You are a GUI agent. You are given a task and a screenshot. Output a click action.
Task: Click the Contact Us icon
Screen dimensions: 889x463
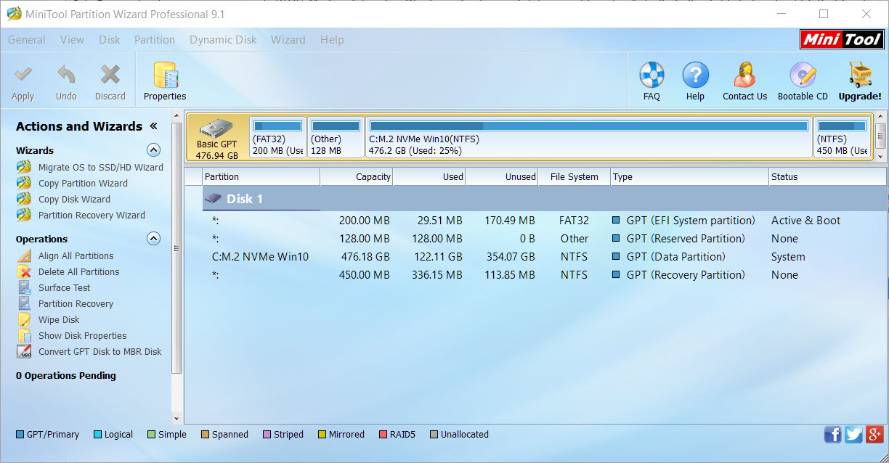tap(744, 75)
